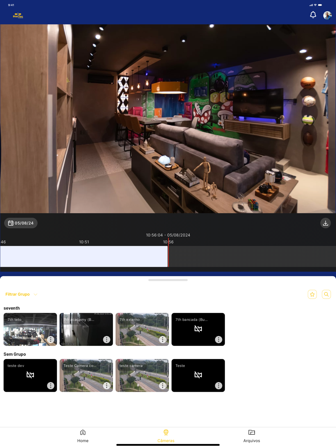Click the red timeline playhead marker
The height and width of the screenshot is (448, 336).
pyautogui.click(x=168, y=253)
